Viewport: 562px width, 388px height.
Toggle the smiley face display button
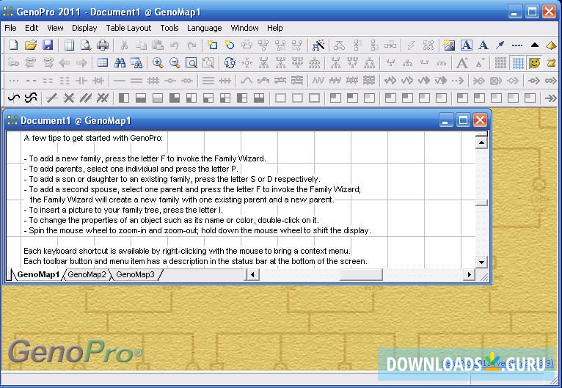[534, 63]
